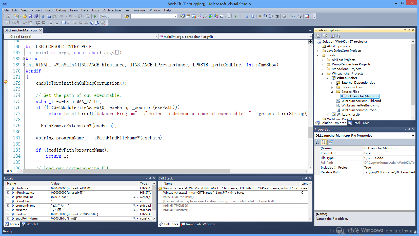Click the Solution Explorer vertical scrollbar
Image resolution: width=419 pixels, height=236 pixels.
pos(413,74)
